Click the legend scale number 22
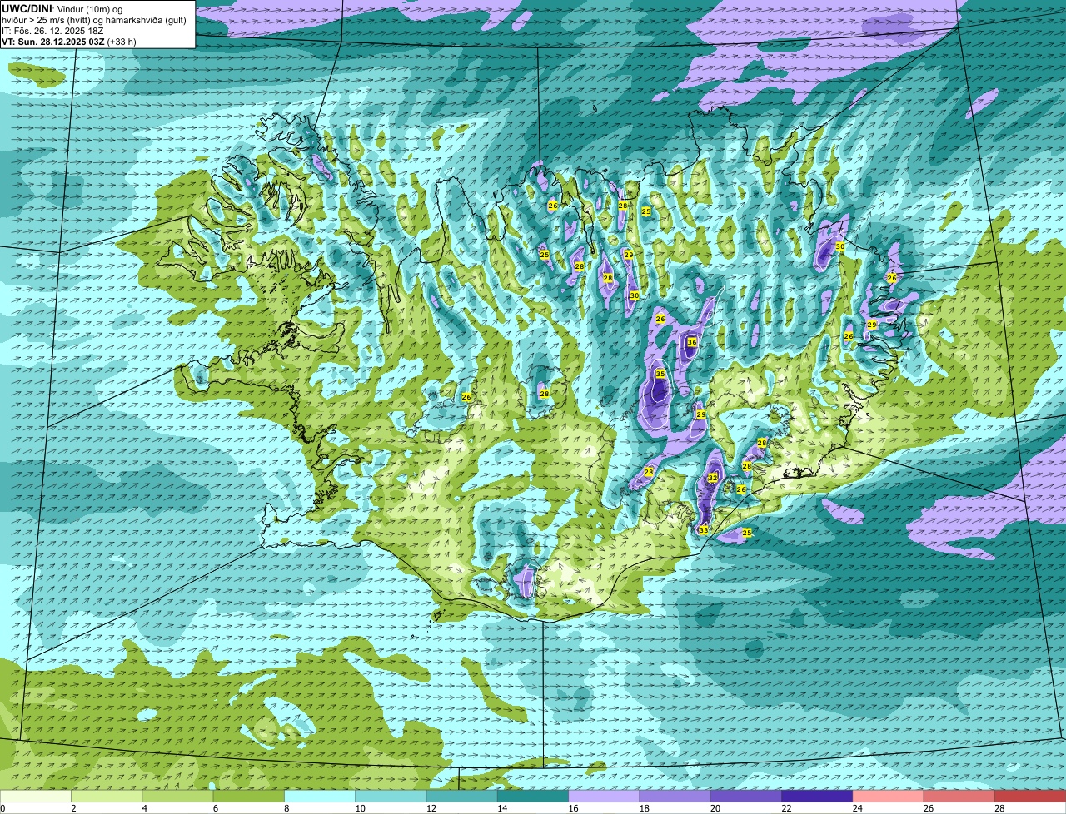The height and width of the screenshot is (814, 1066). [x=786, y=808]
